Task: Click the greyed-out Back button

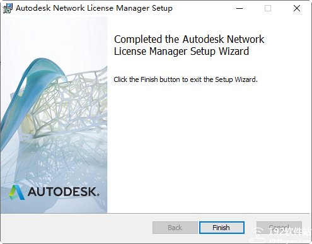Action: [x=175, y=228]
